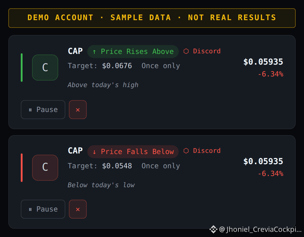
Task: Click the green C coin icon
Action: [45, 67]
